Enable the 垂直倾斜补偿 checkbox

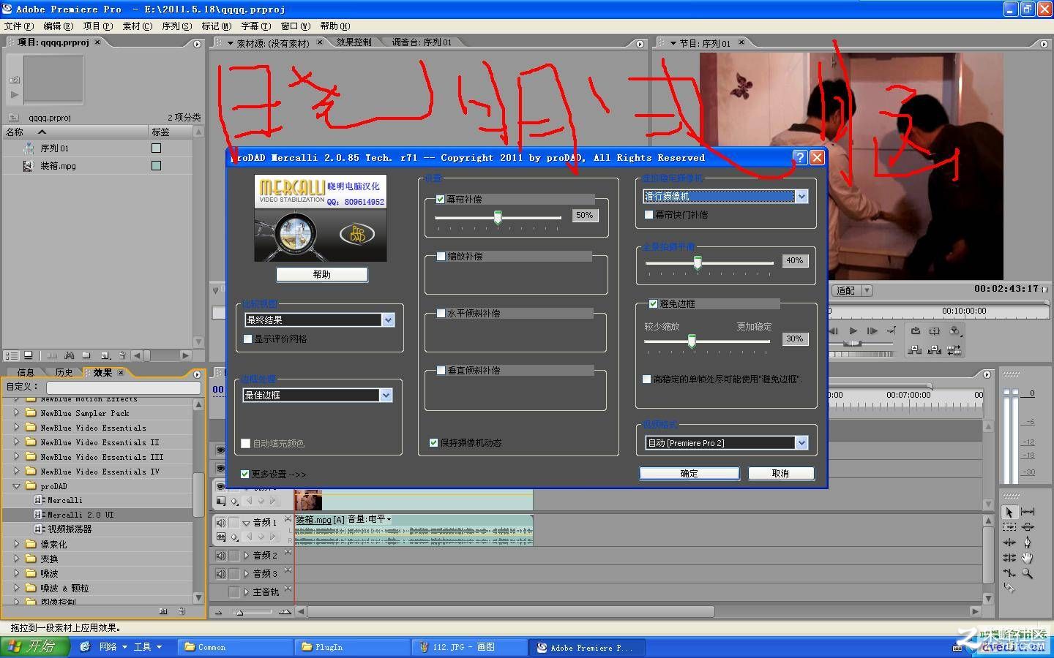pyautogui.click(x=441, y=370)
